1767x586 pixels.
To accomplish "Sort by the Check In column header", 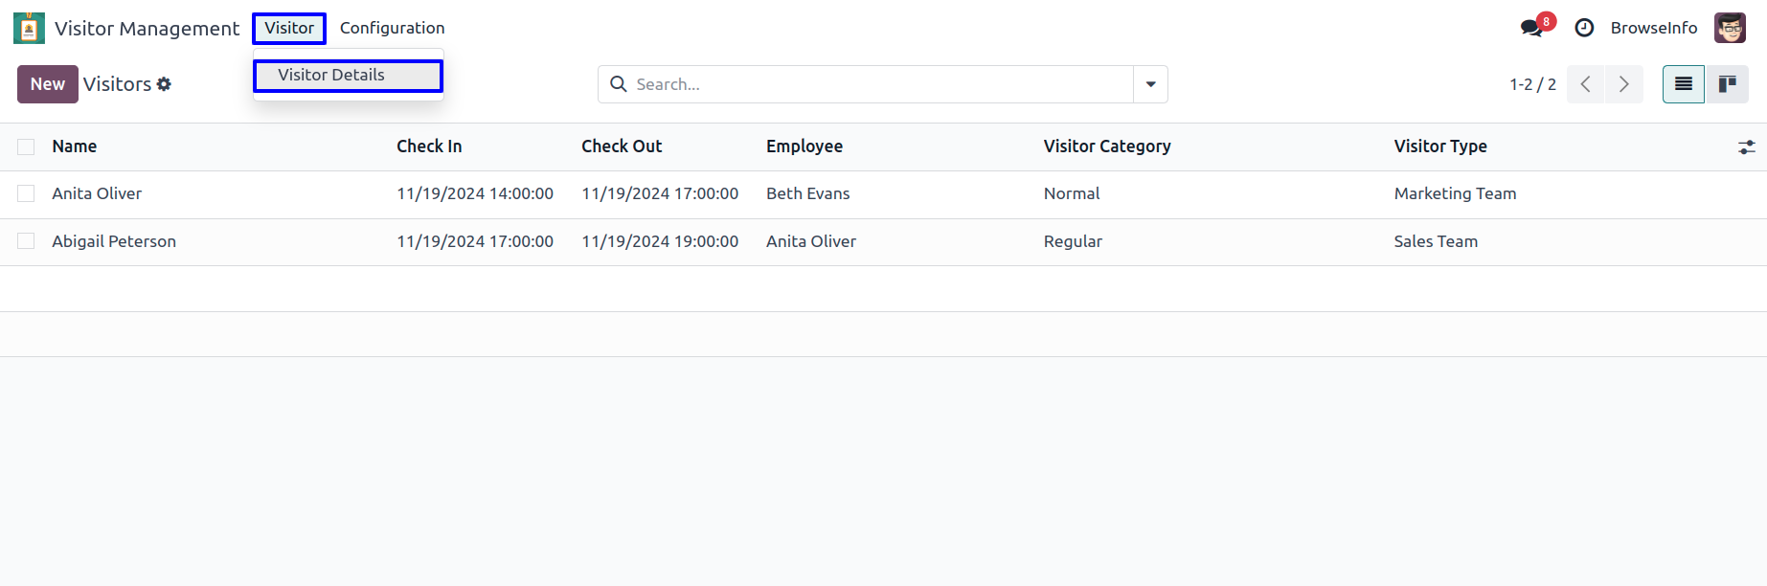I will click(429, 146).
